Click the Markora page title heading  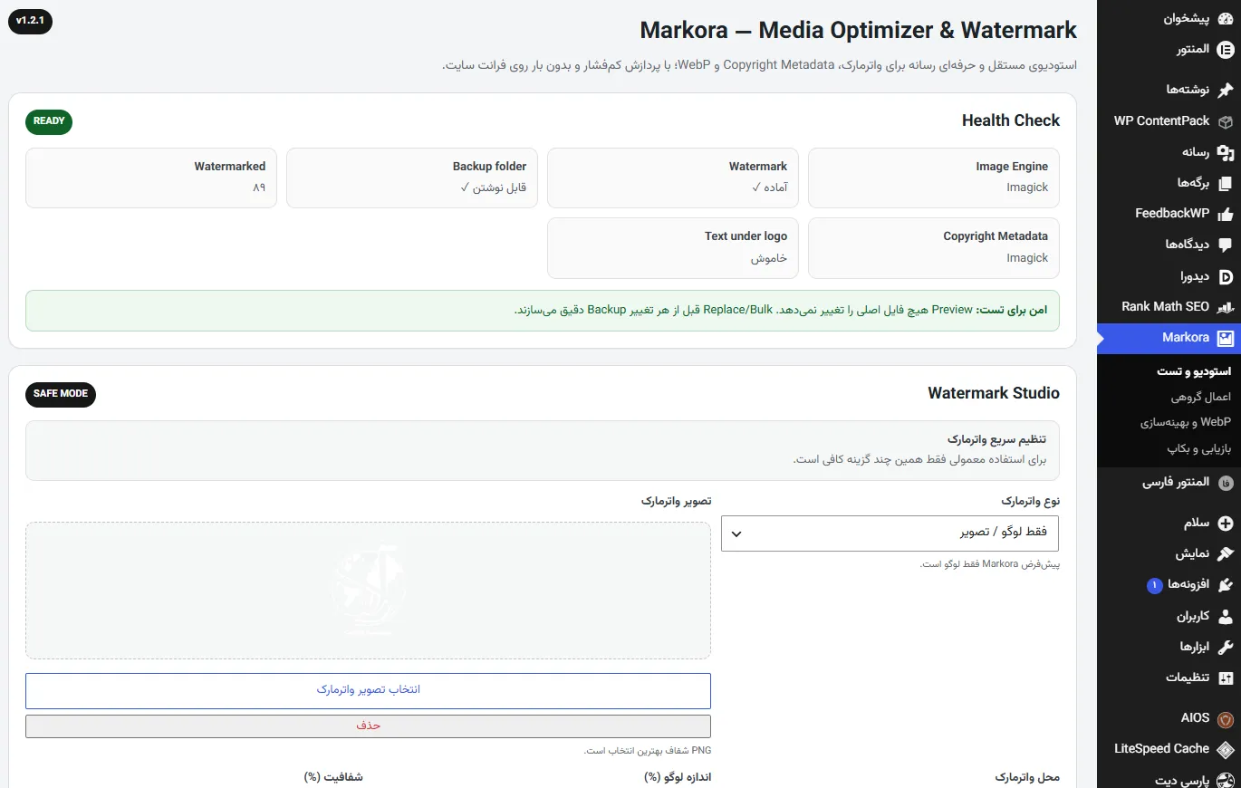coord(859,30)
